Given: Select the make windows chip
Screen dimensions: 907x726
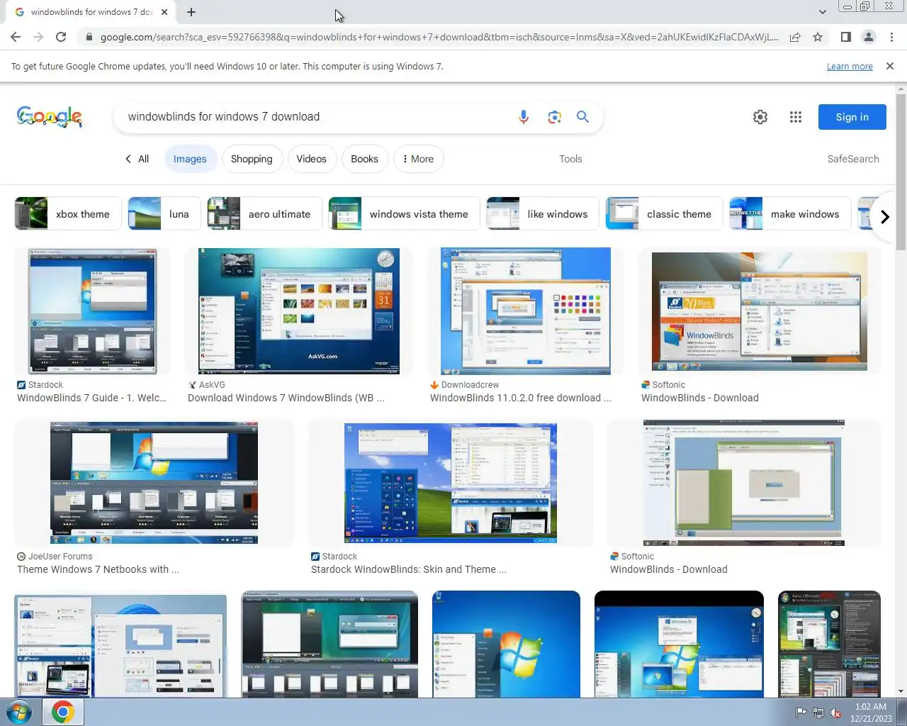Looking at the screenshot, I should pyautogui.click(x=790, y=214).
